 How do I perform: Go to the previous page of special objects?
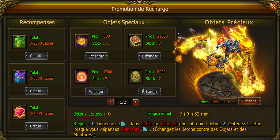click(x=111, y=102)
